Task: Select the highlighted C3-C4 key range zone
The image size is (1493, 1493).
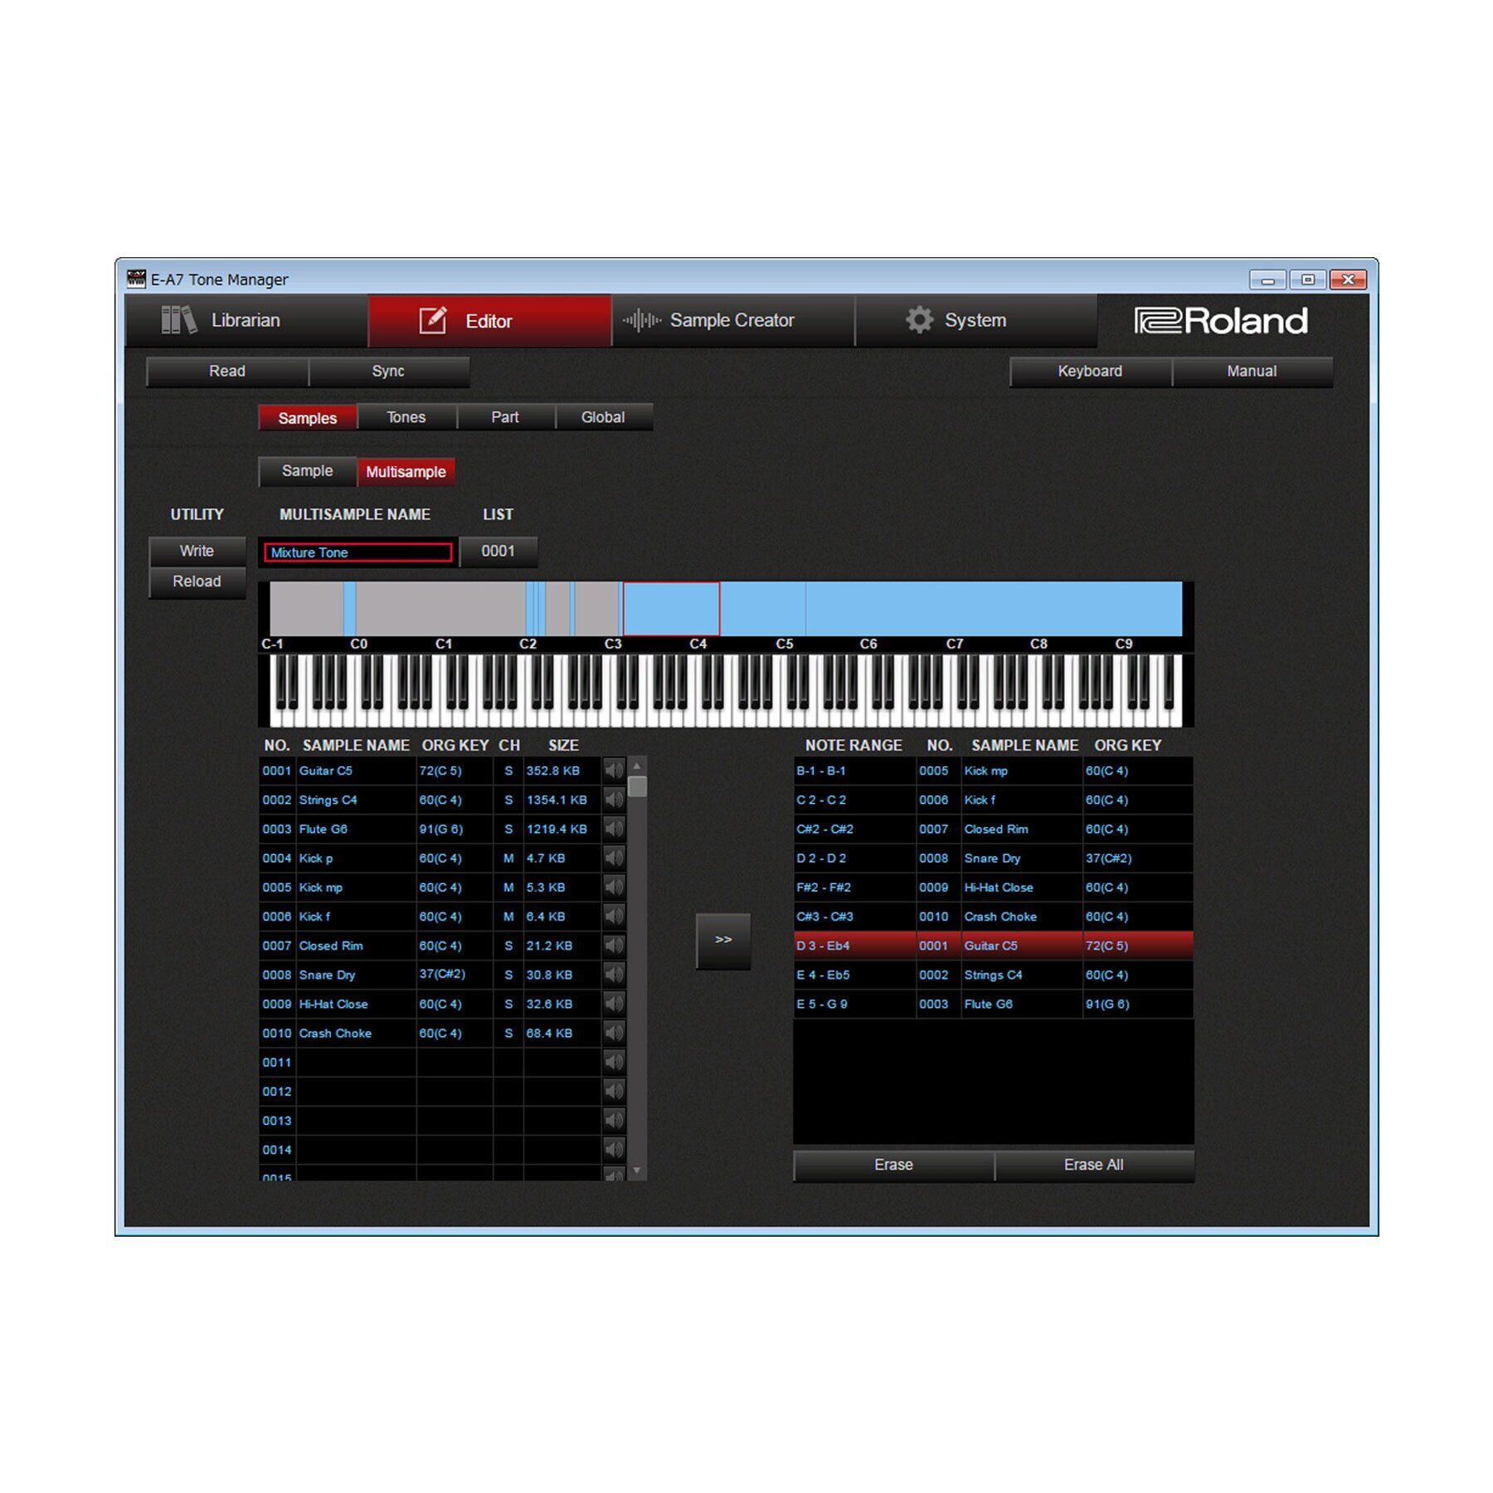Action: coord(671,609)
